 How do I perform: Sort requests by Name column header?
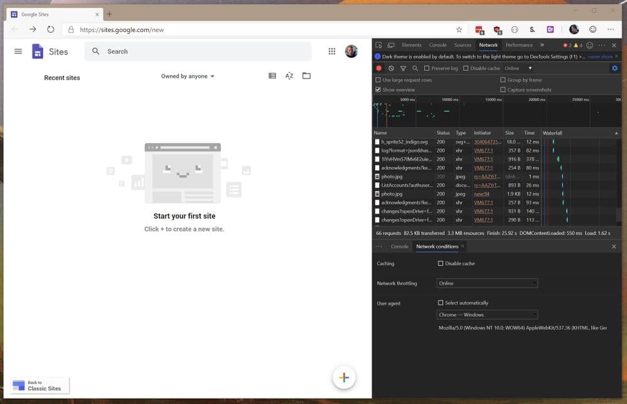pos(404,133)
